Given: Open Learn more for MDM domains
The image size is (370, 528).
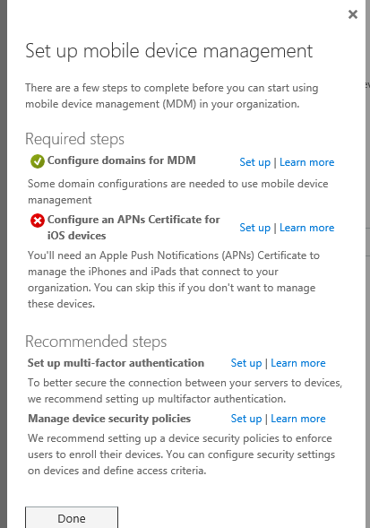Looking at the screenshot, I should 306,162.
